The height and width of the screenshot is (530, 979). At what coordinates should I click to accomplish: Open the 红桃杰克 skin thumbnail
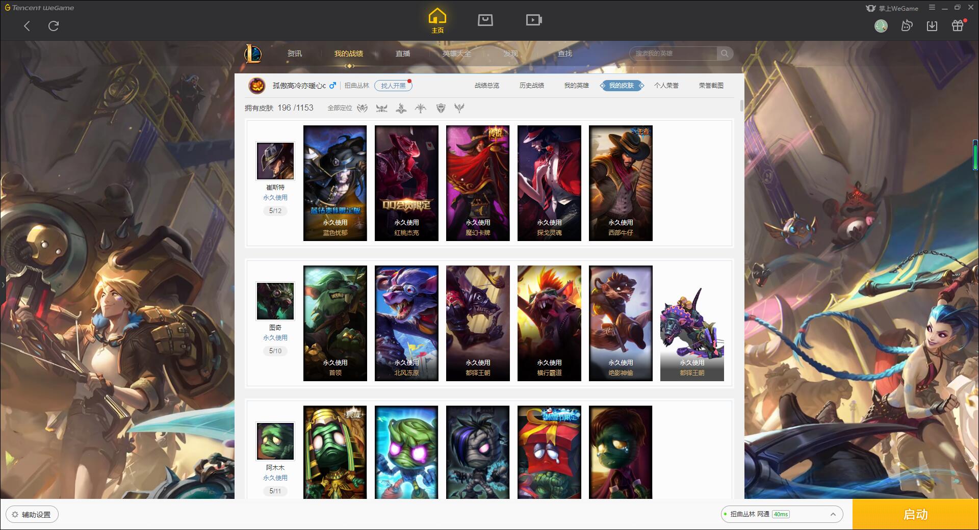point(406,183)
